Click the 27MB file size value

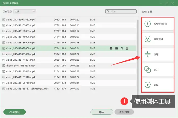92,65
